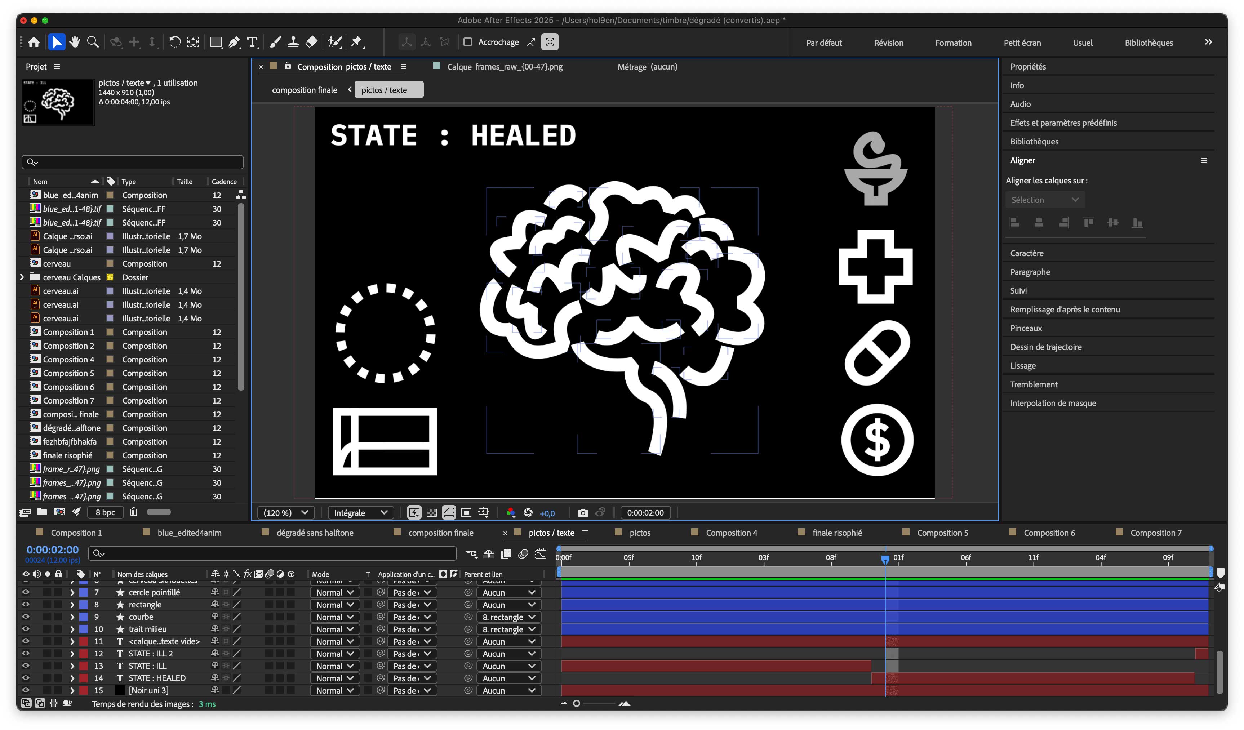The width and height of the screenshot is (1244, 730).
Task: Select the Hand tool
Action: [75, 42]
